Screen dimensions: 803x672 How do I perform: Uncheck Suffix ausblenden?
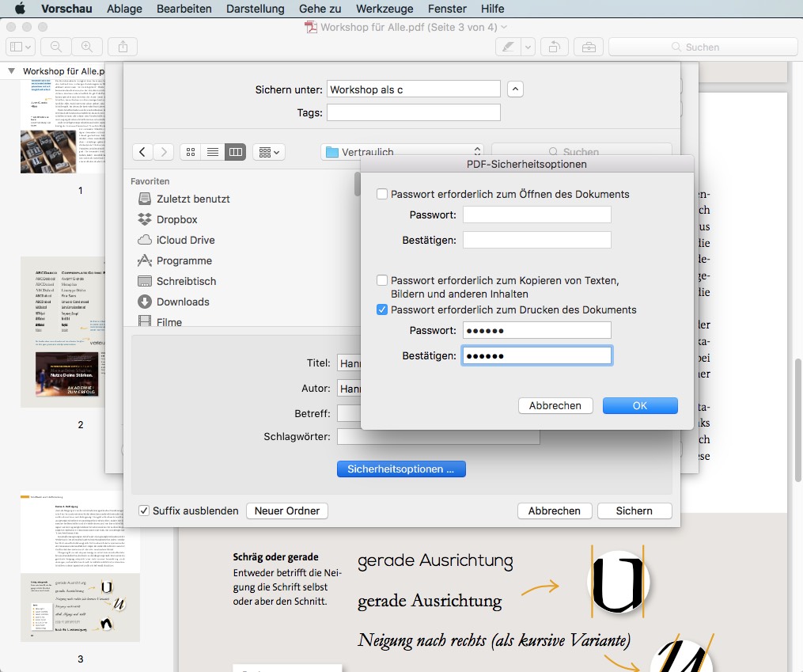[144, 511]
